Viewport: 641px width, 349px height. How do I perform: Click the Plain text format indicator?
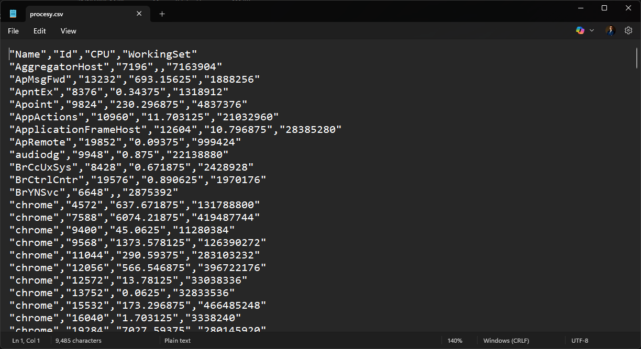[x=178, y=341]
